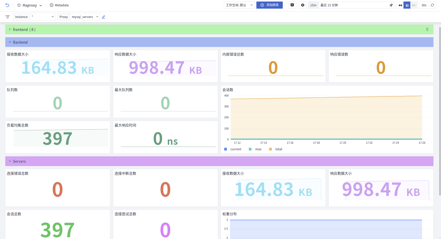Collapse the Servers section

[10, 161]
